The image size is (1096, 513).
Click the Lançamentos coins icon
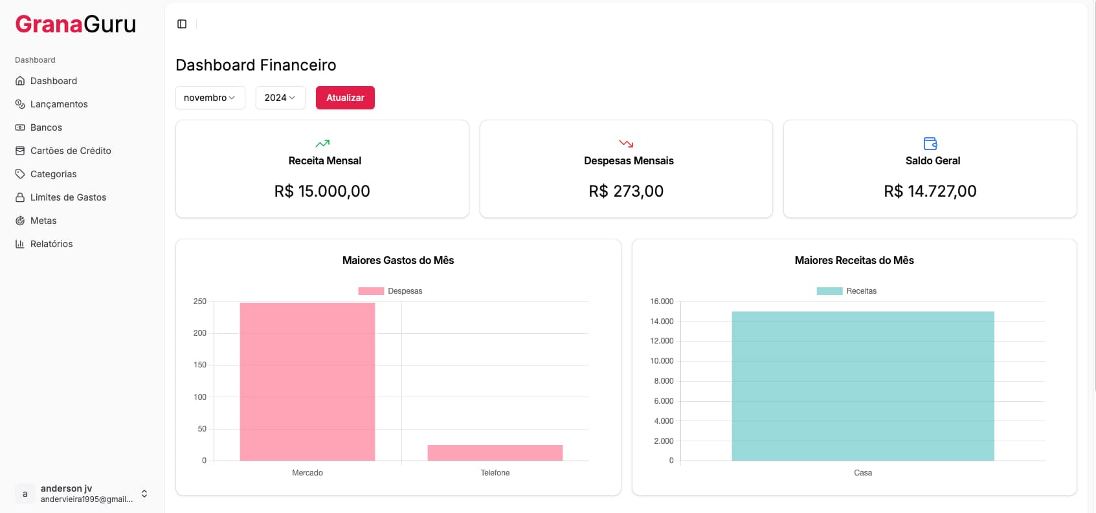pos(20,104)
